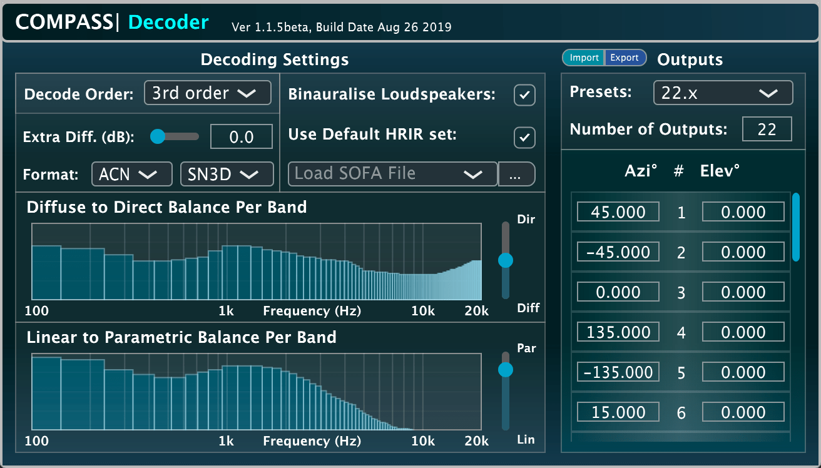The width and height of the screenshot is (821, 468).
Task: Toggle Binauralise Loudspeakers checkbox
Action: click(524, 95)
